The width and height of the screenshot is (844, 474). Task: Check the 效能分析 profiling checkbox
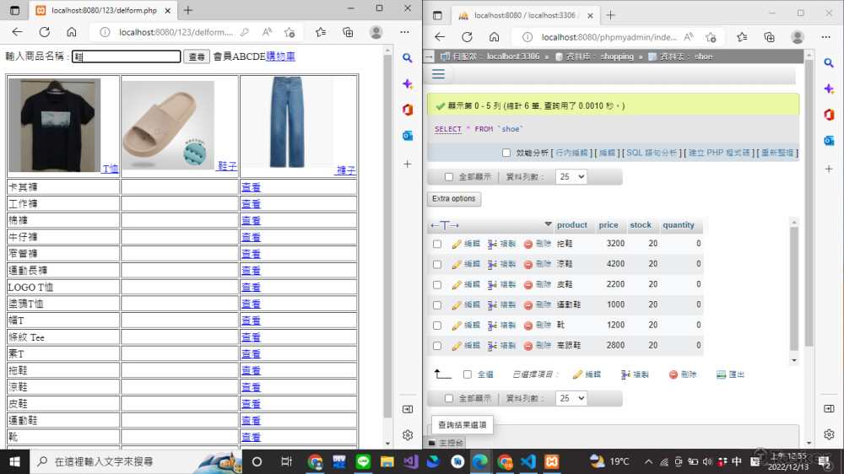[506, 153]
